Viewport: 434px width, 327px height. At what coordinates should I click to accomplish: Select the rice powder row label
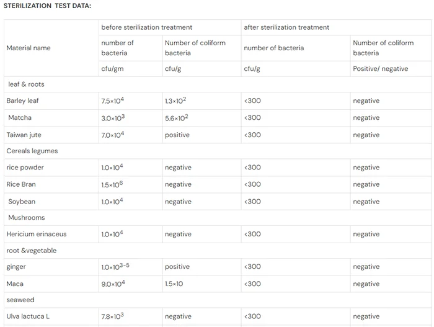25,168
